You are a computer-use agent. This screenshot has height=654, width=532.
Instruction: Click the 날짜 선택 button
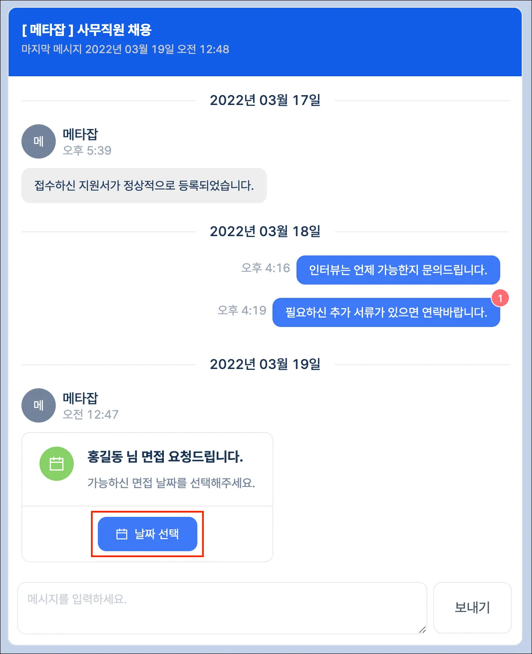click(x=148, y=534)
